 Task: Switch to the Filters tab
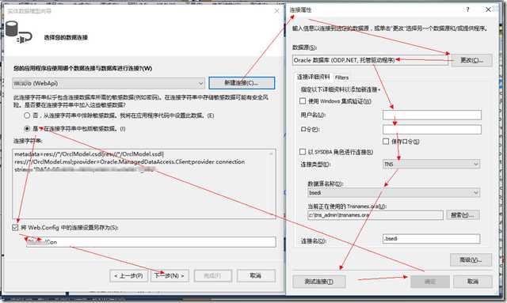coord(341,78)
